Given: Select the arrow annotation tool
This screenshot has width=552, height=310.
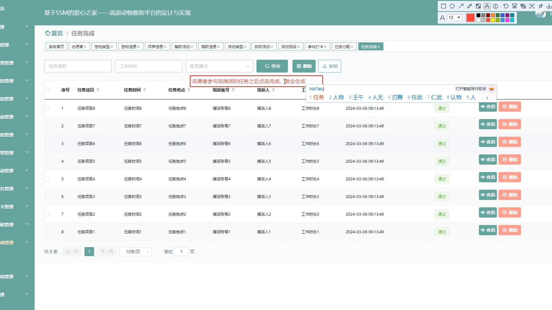Looking at the screenshot, I should [x=461, y=6].
